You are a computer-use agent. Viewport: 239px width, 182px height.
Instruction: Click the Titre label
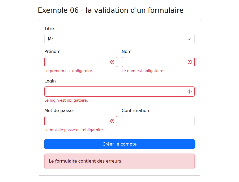pos(49,28)
